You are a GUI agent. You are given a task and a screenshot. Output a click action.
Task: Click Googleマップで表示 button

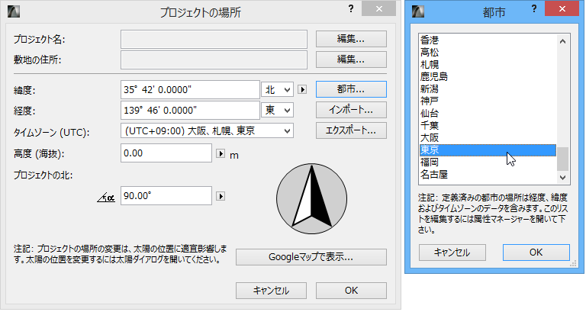coord(311,257)
